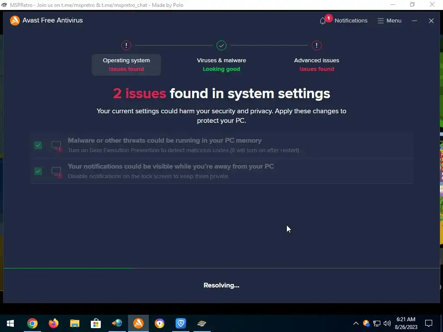Open Firefox from the taskbar
The image size is (443, 332).
(x=53, y=323)
